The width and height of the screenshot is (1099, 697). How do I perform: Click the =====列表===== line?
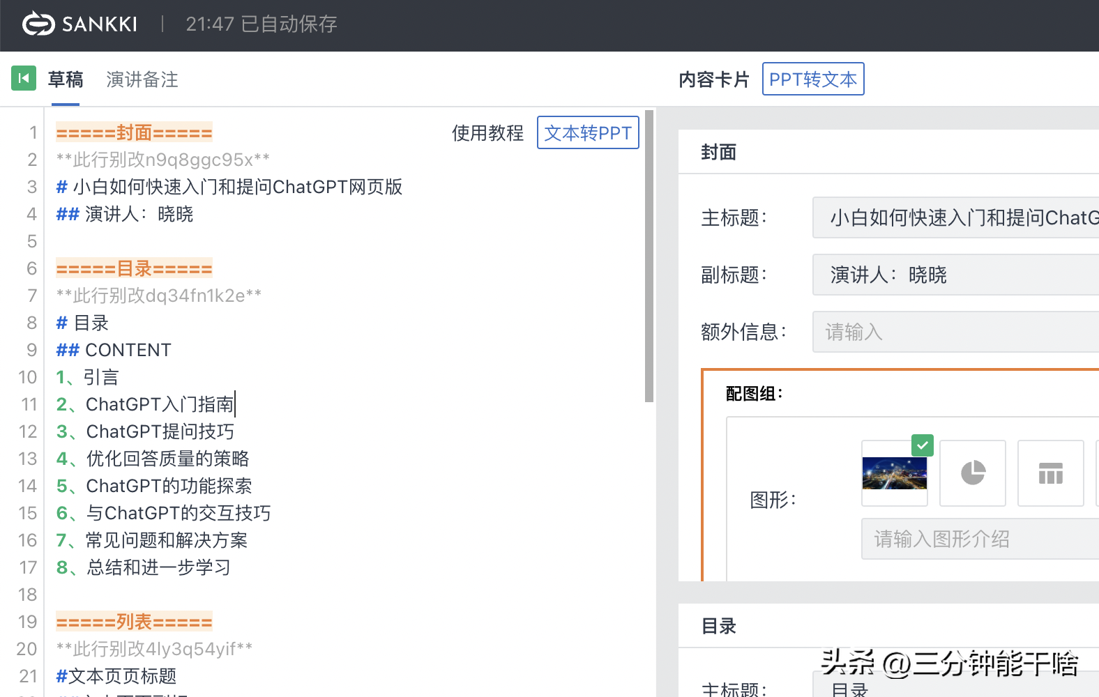pos(134,622)
